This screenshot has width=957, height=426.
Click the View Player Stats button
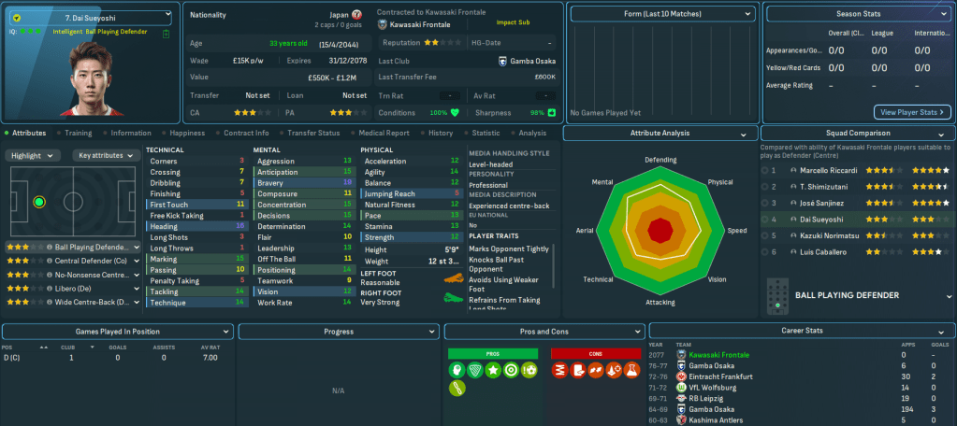pyautogui.click(x=912, y=112)
